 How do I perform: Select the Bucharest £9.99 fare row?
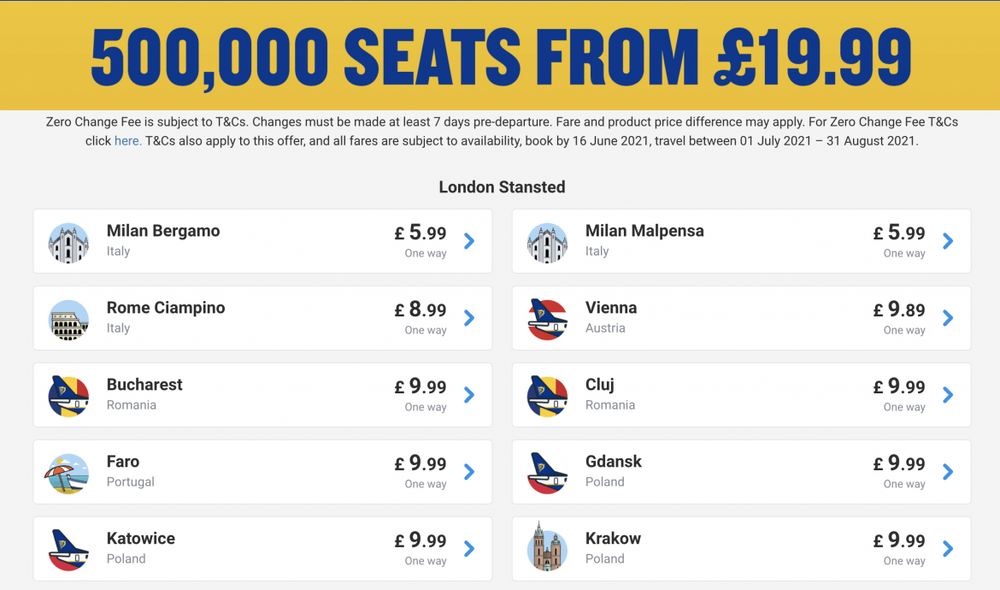tap(262, 395)
